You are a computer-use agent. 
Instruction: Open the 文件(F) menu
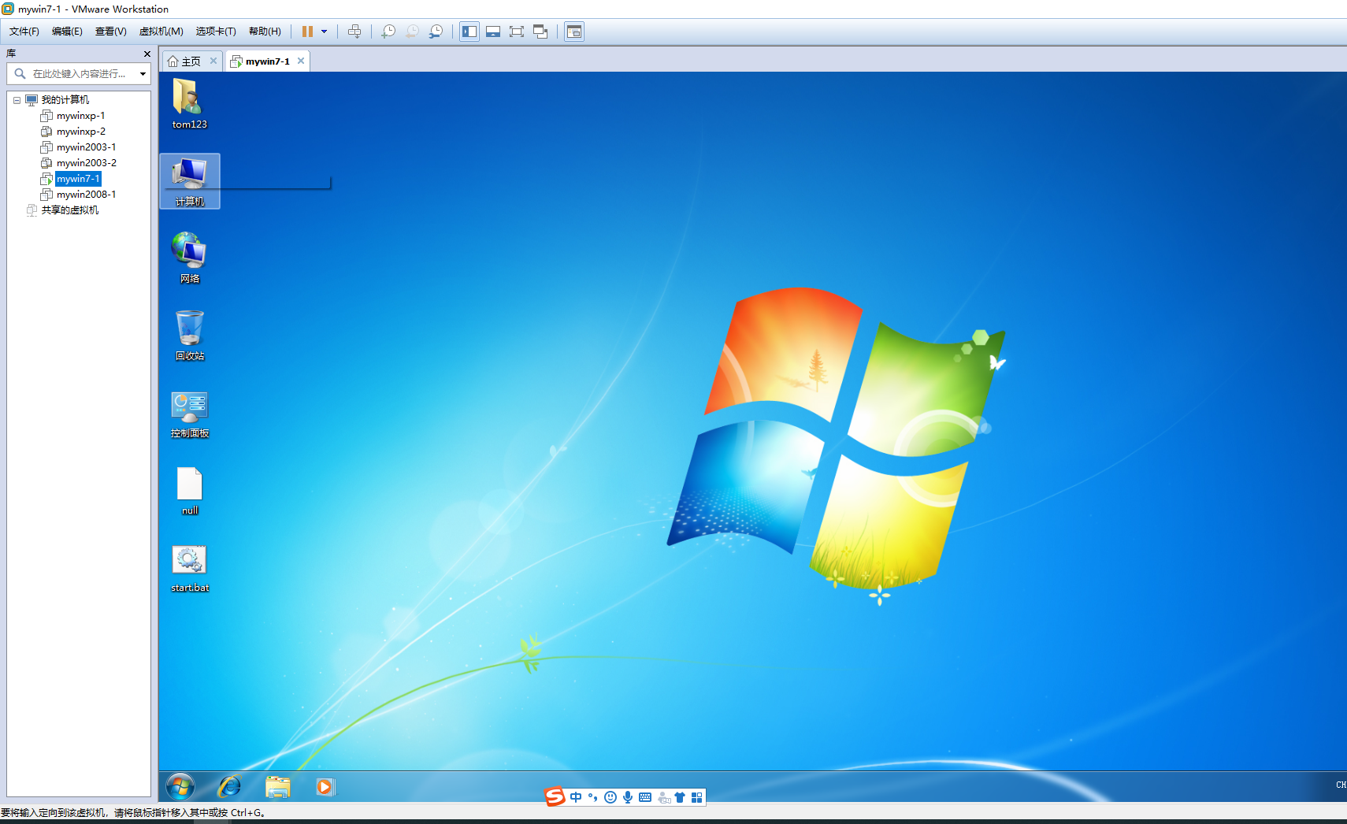(x=24, y=32)
